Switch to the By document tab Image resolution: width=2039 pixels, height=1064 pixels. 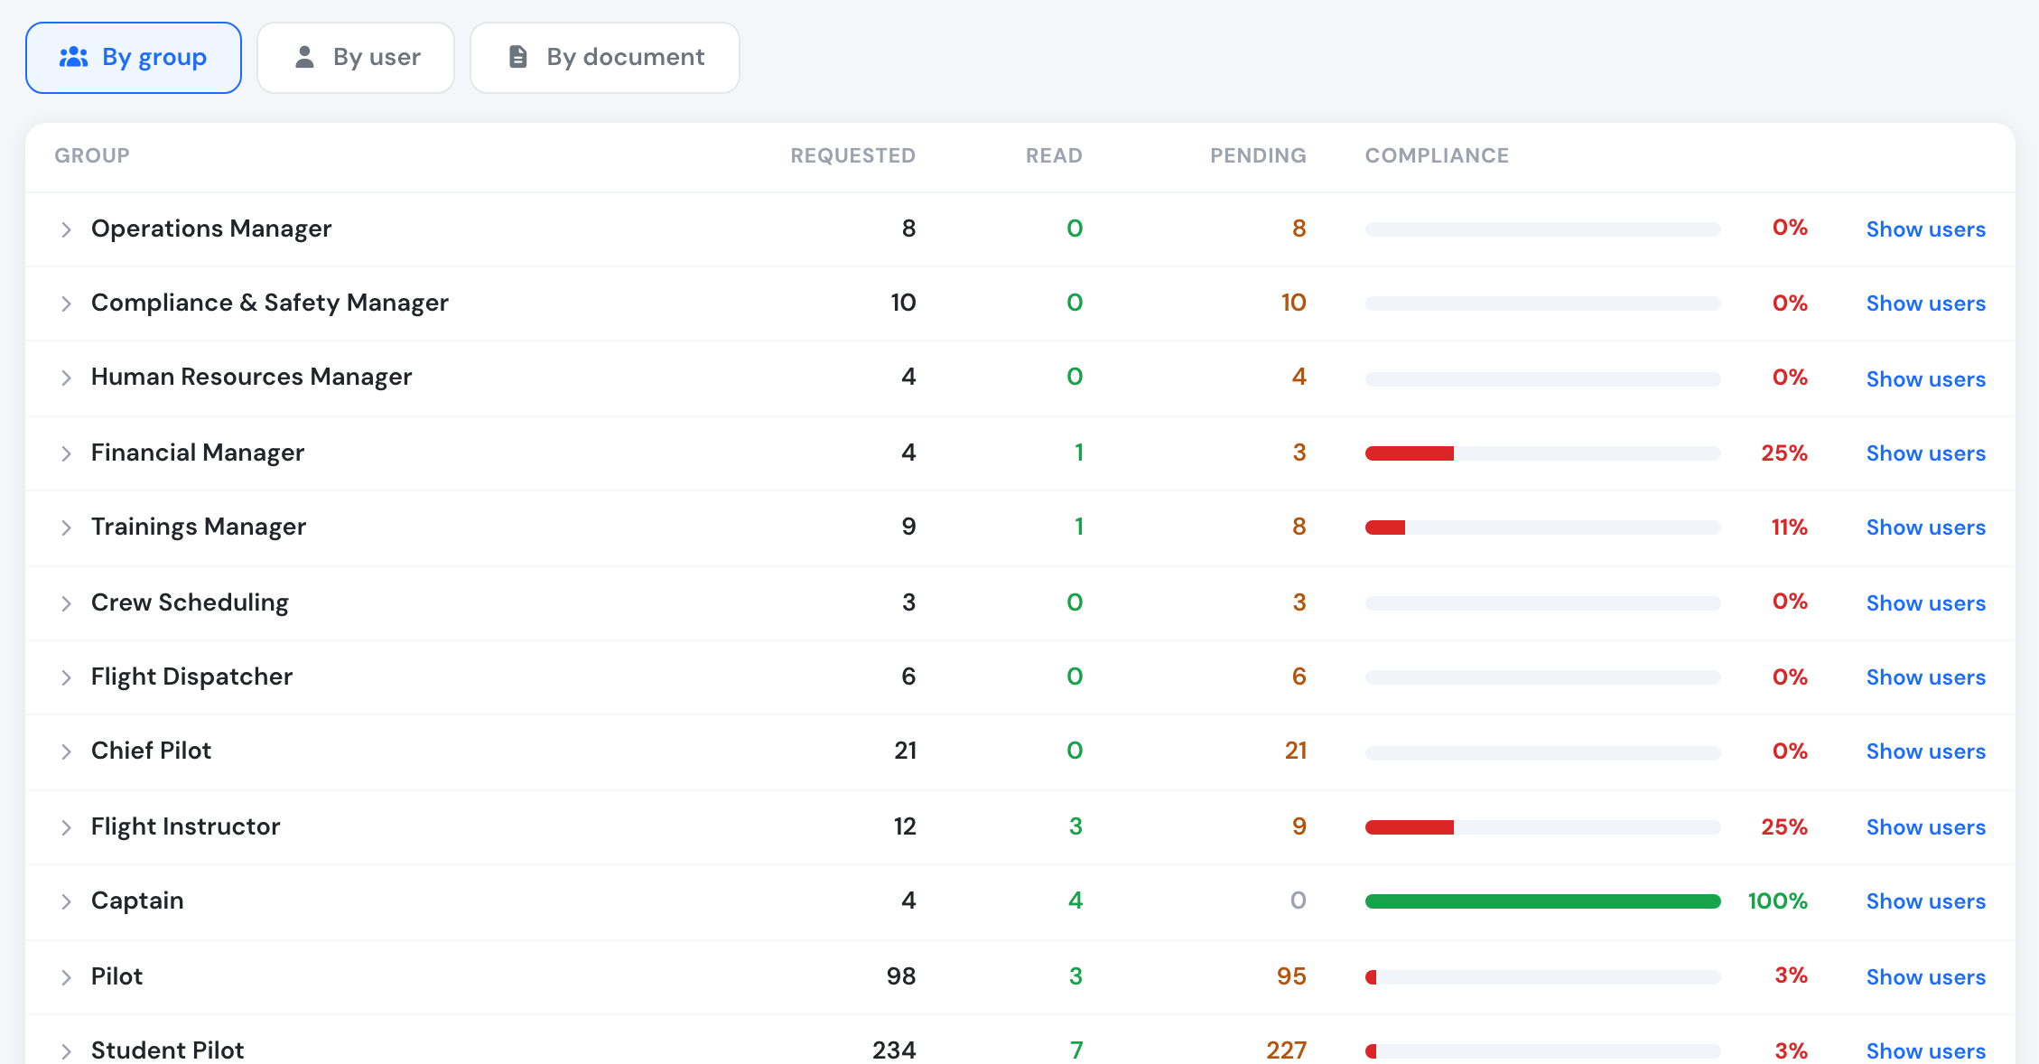(x=605, y=58)
